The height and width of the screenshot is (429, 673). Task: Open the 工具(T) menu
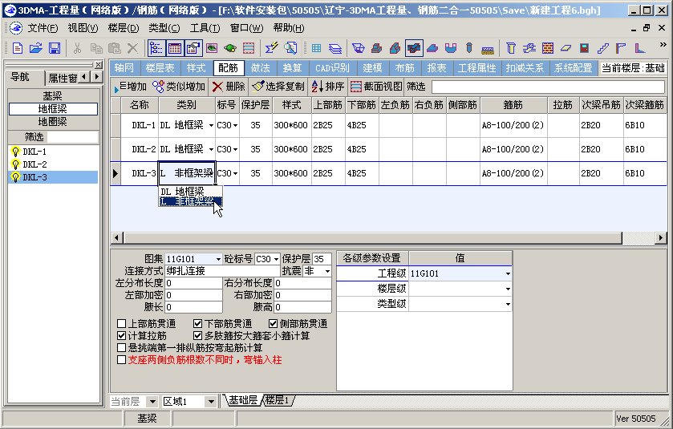point(205,28)
